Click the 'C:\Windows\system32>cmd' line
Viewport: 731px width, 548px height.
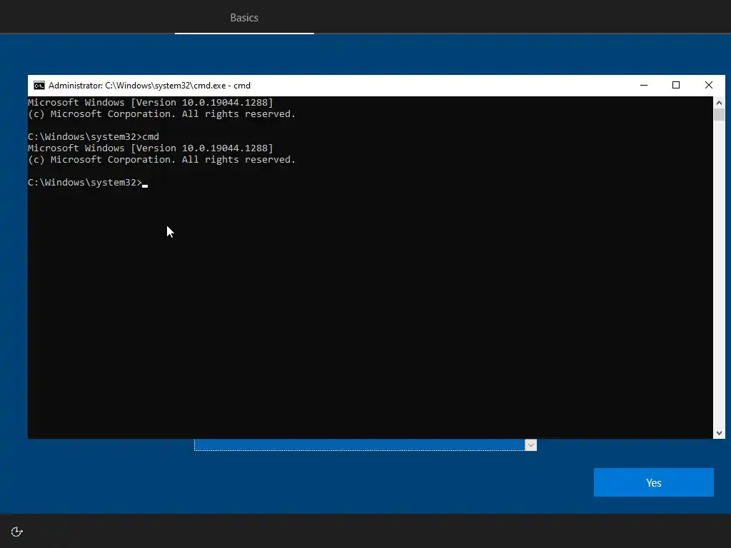click(x=94, y=136)
